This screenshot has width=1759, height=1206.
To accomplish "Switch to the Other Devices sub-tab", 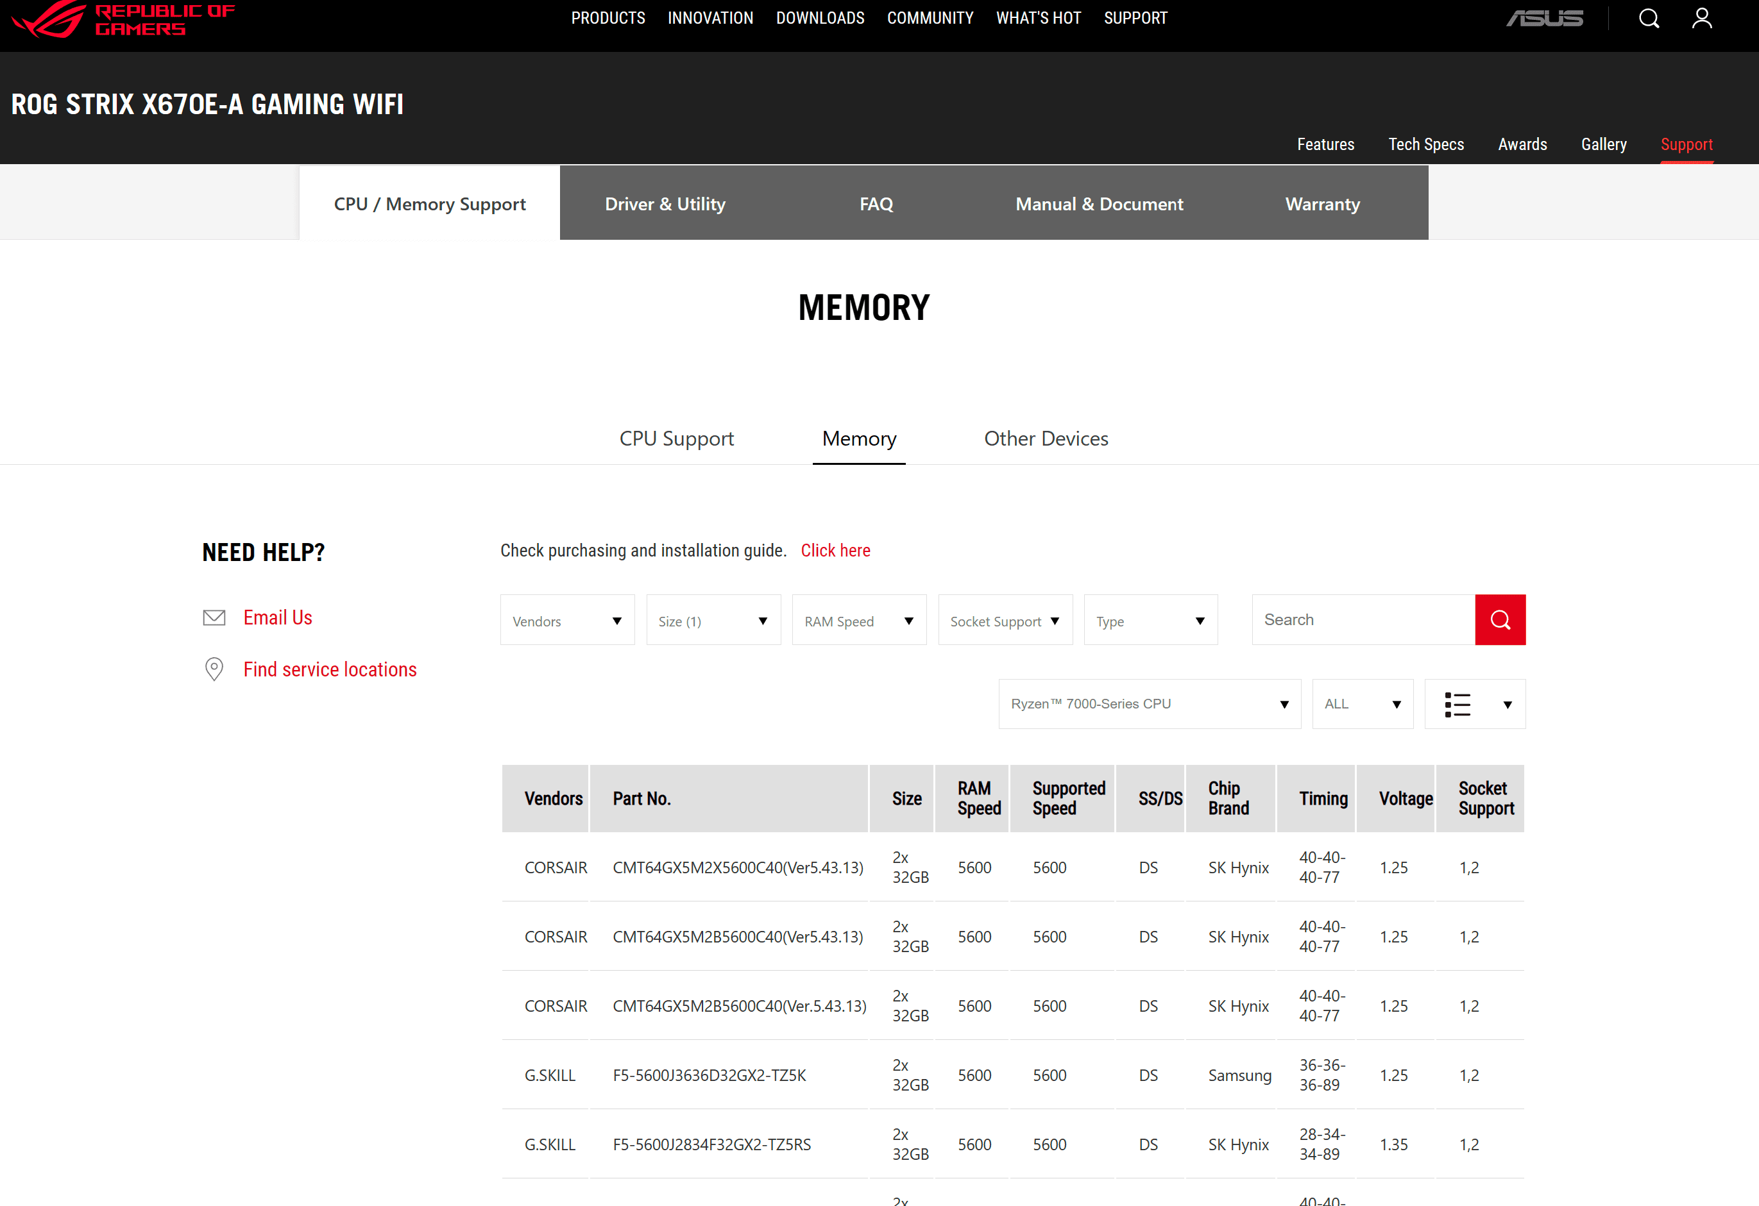I will pyautogui.click(x=1046, y=439).
